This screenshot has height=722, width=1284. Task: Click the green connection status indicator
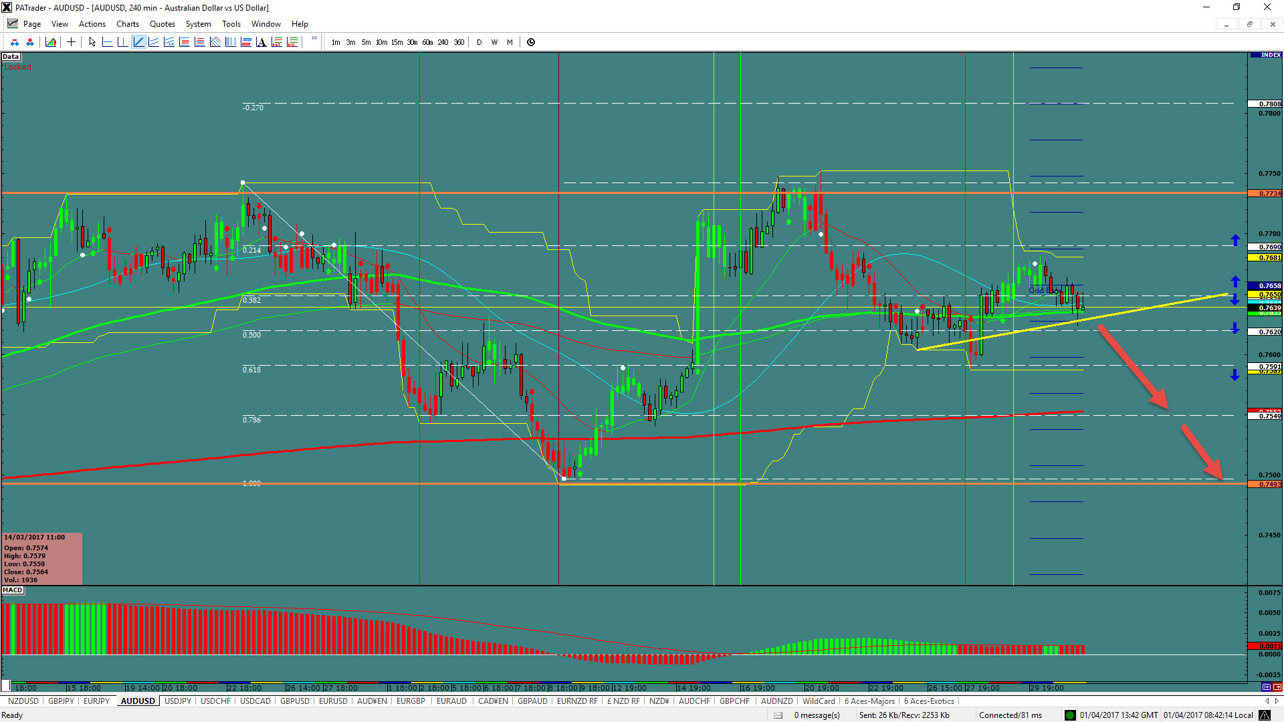coord(1070,715)
